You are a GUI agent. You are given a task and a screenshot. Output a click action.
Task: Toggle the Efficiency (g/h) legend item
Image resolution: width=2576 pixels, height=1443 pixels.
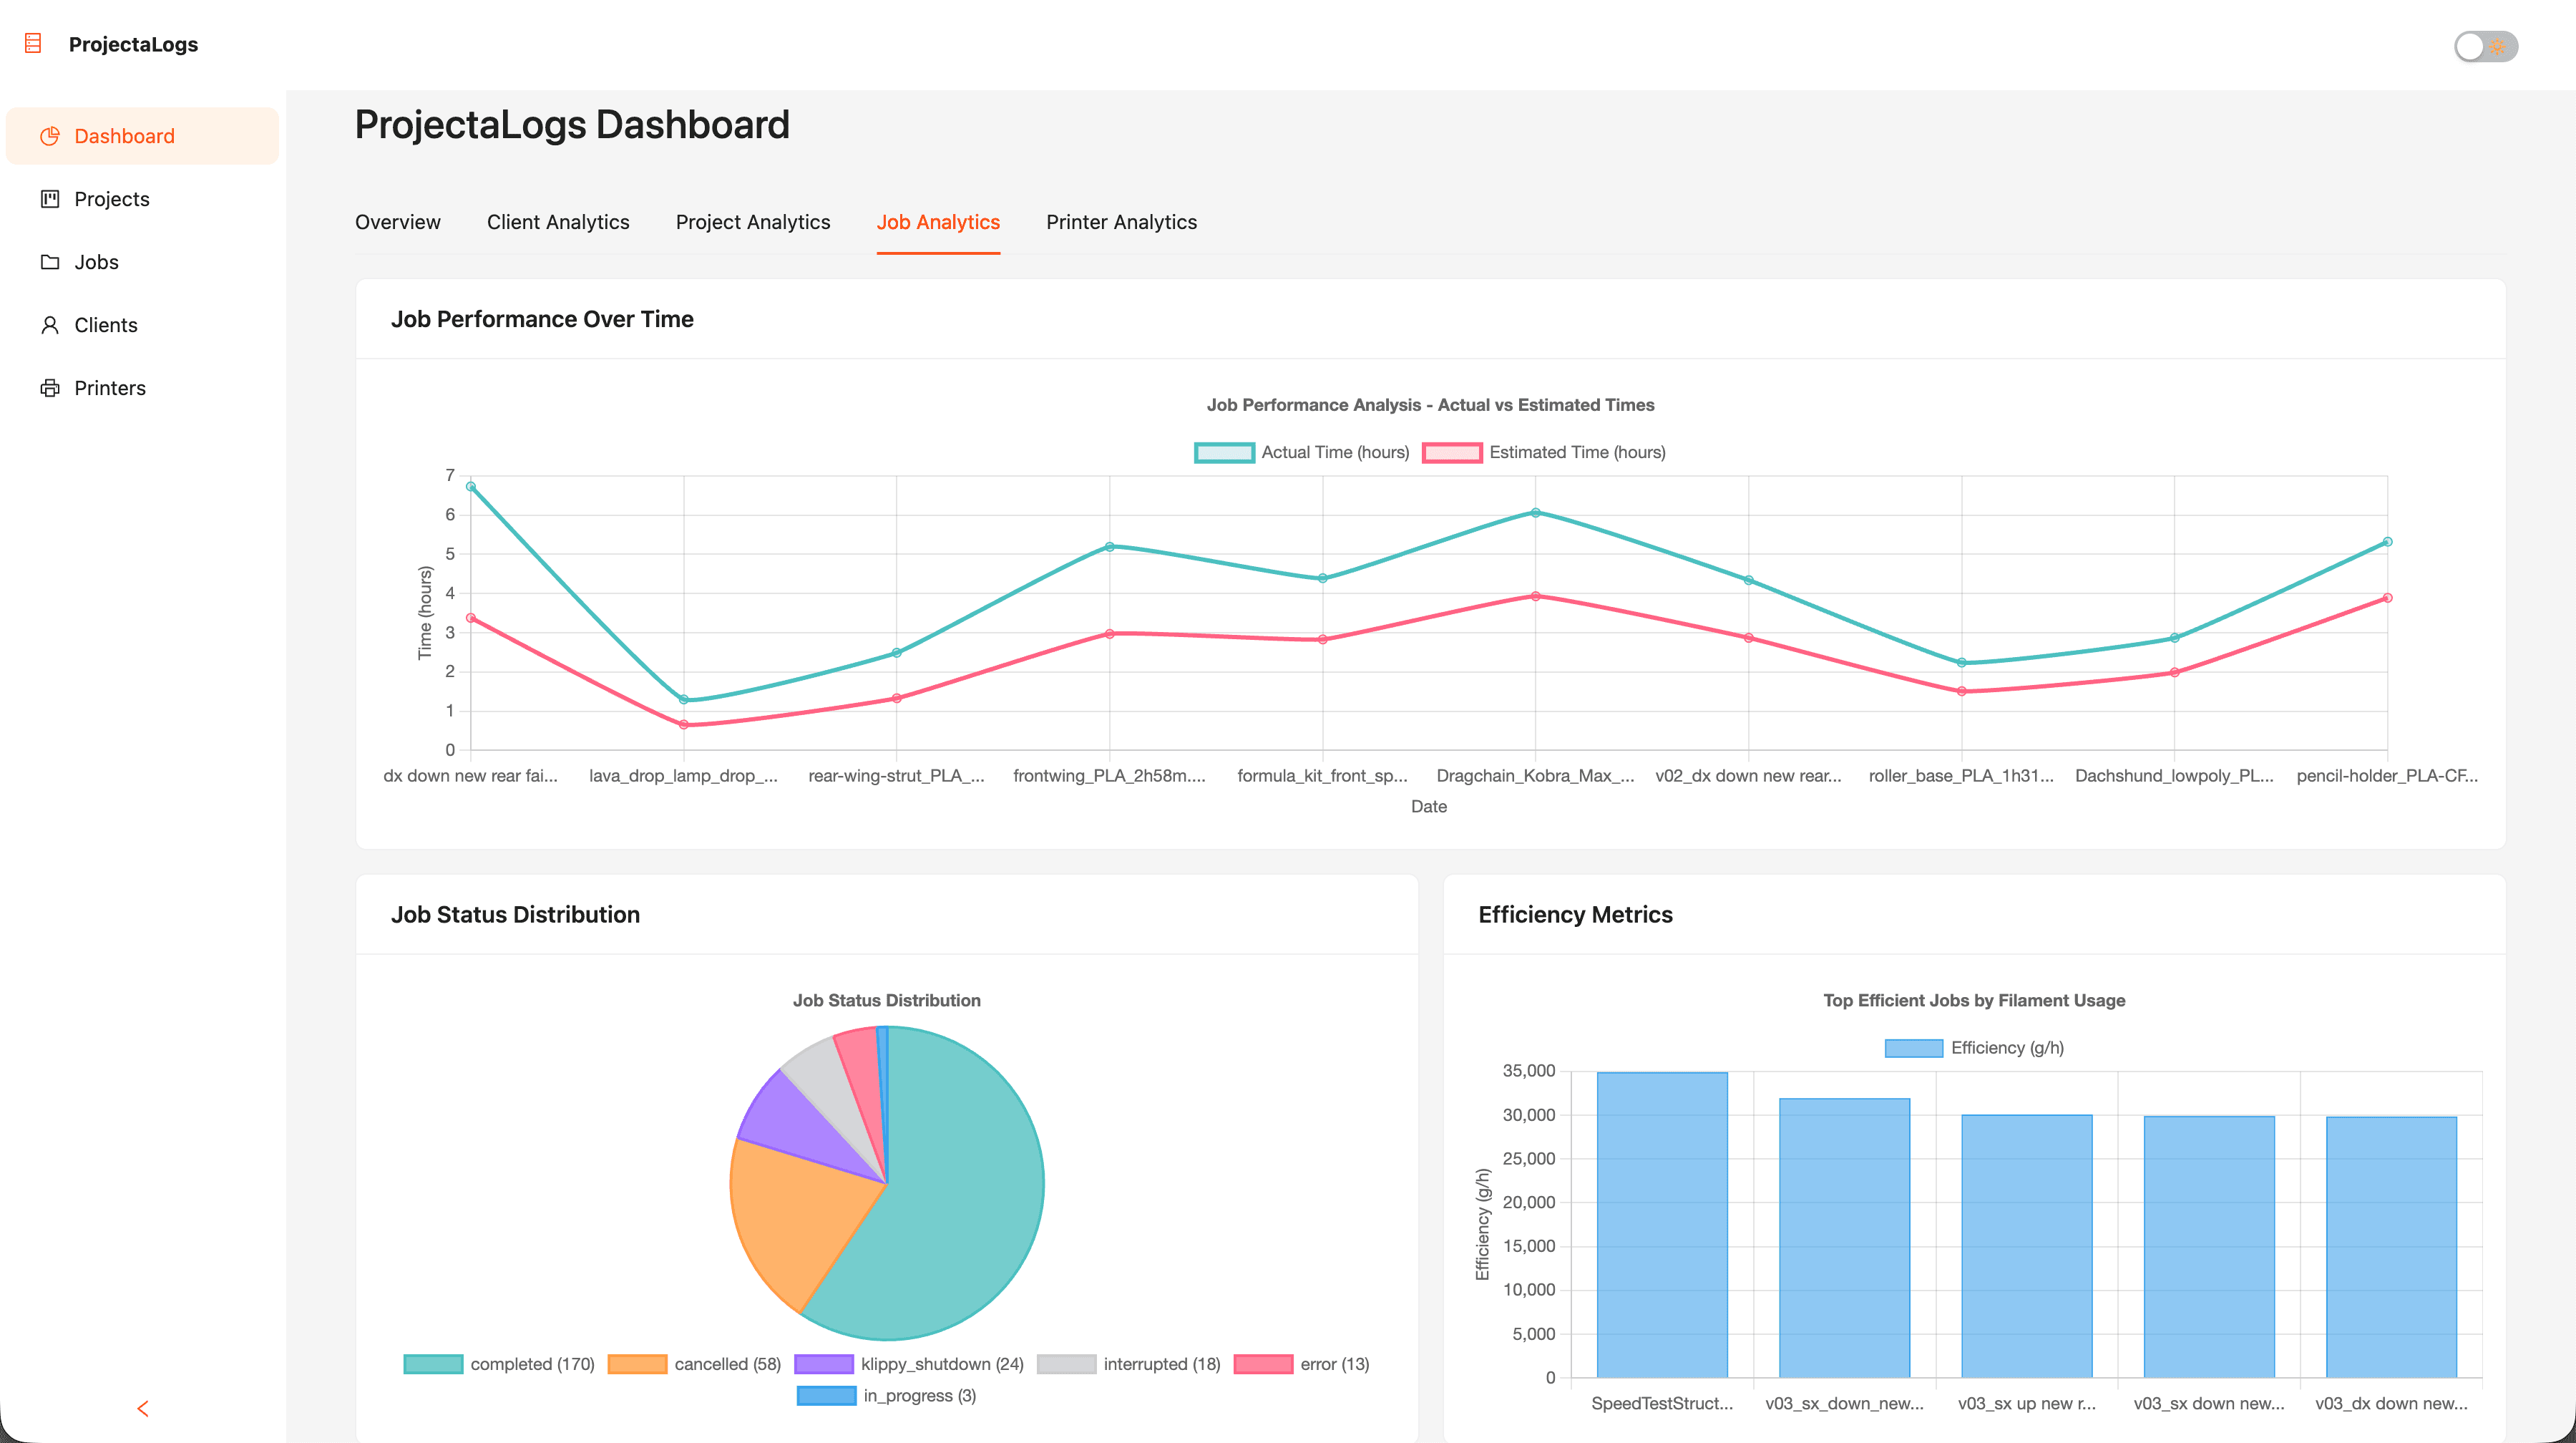click(x=1973, y=1047)
